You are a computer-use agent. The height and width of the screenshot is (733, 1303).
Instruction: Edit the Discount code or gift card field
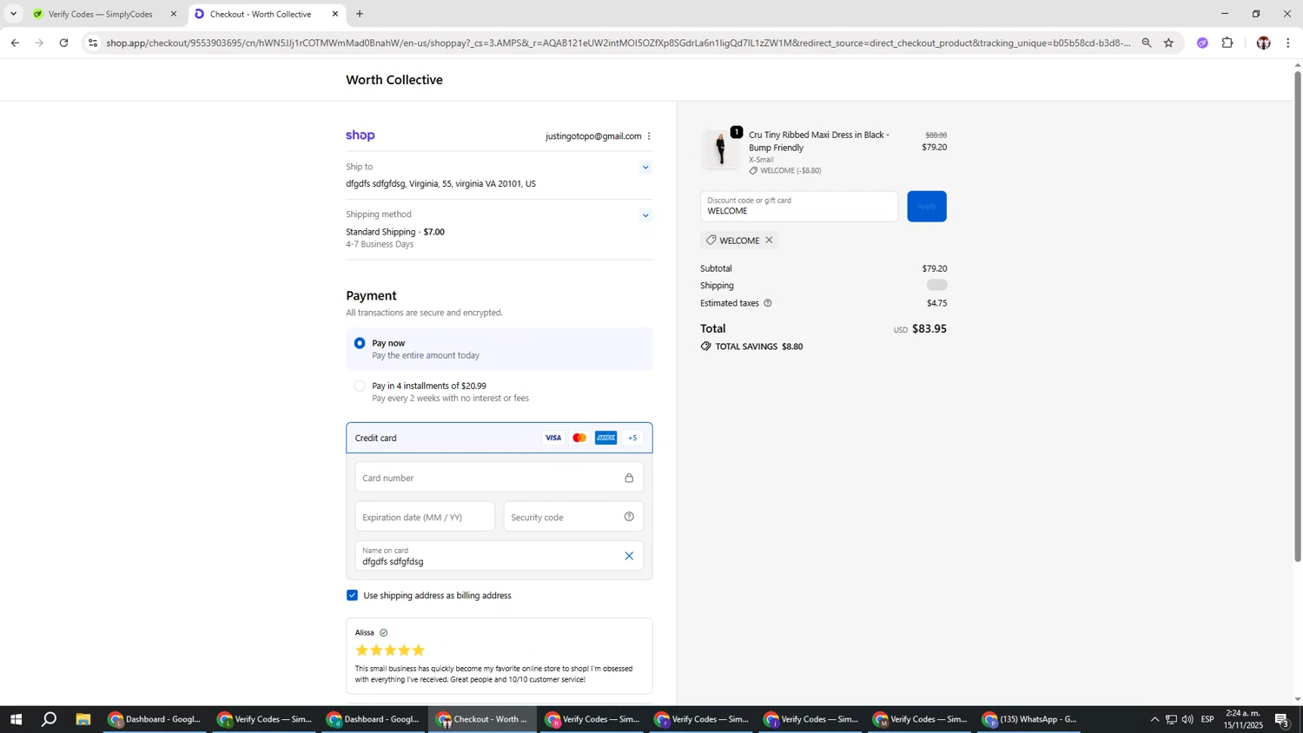tap(799, 207)
